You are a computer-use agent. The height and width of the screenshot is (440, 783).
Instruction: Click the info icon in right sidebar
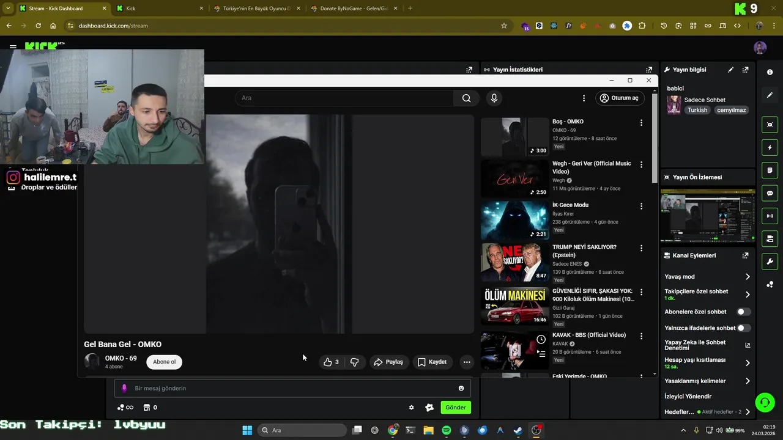(770, 72)
